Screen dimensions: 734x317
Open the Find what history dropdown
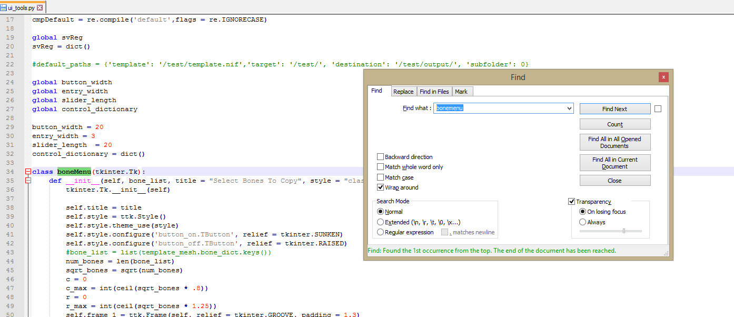tap(569, 108)
